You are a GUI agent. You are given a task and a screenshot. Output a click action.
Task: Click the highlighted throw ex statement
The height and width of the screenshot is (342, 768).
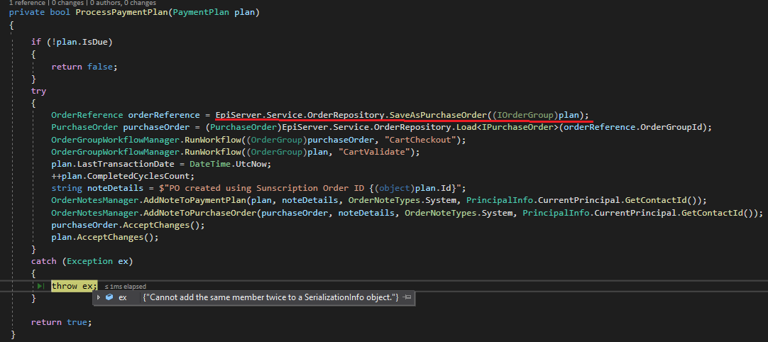tap(74, 286)
